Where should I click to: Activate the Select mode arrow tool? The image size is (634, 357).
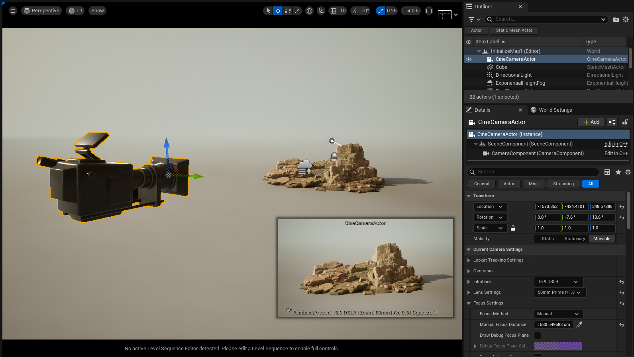click(268, 11)
